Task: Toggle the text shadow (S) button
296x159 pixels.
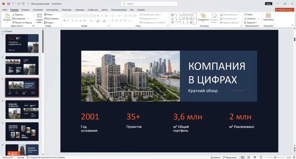Action: 76,21
